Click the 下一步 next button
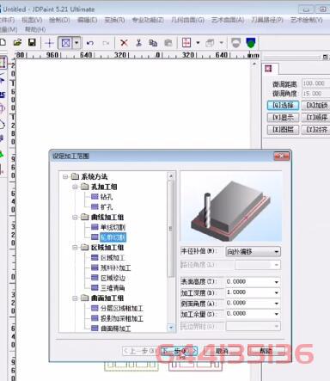Image resolution: width=330 pixels, height=381 pixels. click(180, 351)
